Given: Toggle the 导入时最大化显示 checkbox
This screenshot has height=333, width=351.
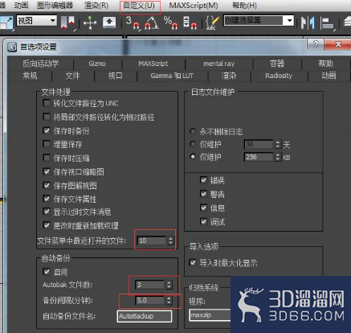Looking at the screenshot, I should [x=193, y=262].
